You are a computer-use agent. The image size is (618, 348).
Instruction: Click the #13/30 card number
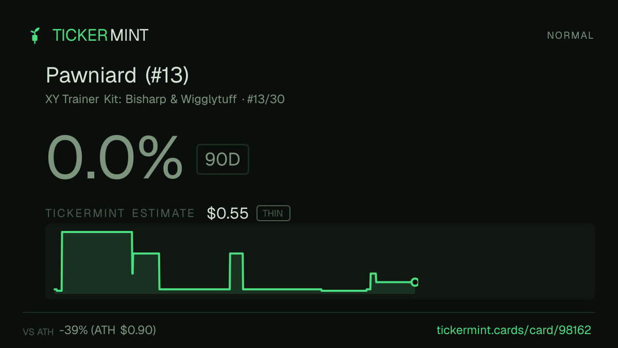pyautogui.click(x=266, y=100)
